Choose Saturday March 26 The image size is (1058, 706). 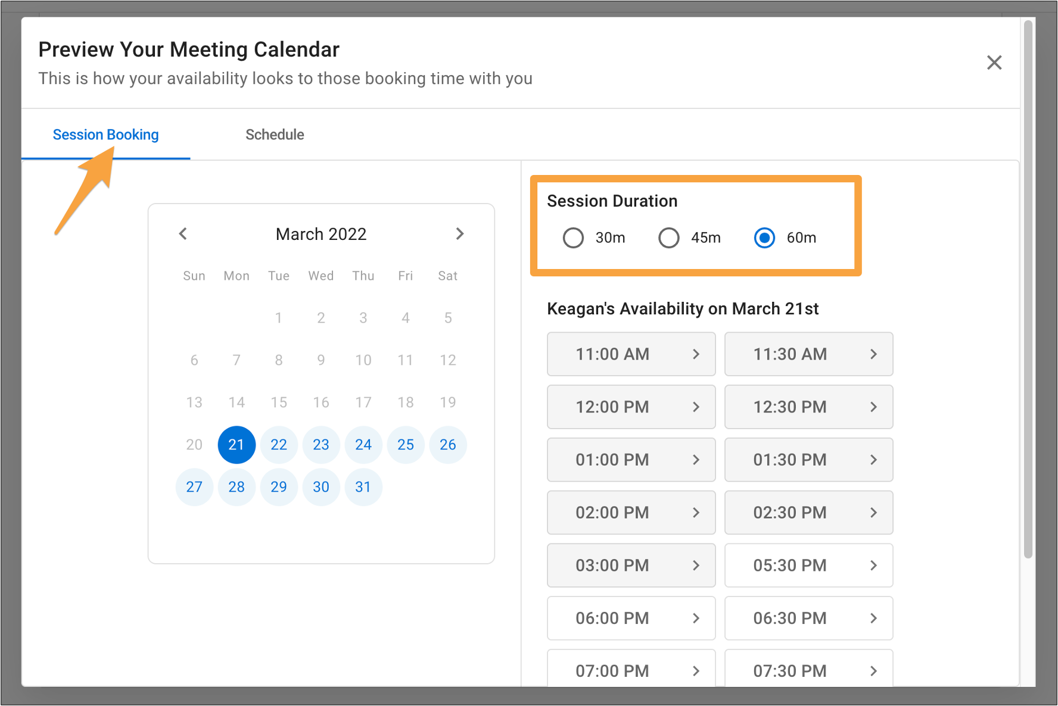coord(448,445)
